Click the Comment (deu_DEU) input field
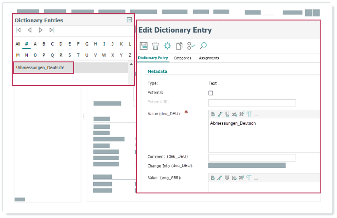 click(251, 157)
